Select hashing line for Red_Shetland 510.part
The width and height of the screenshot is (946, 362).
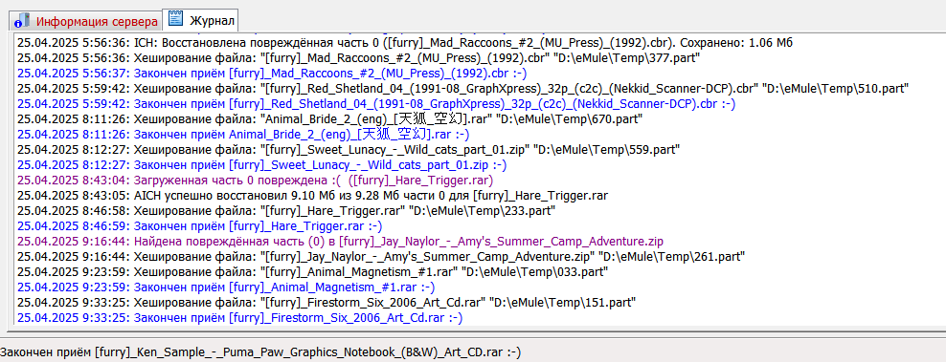[462, 89]
